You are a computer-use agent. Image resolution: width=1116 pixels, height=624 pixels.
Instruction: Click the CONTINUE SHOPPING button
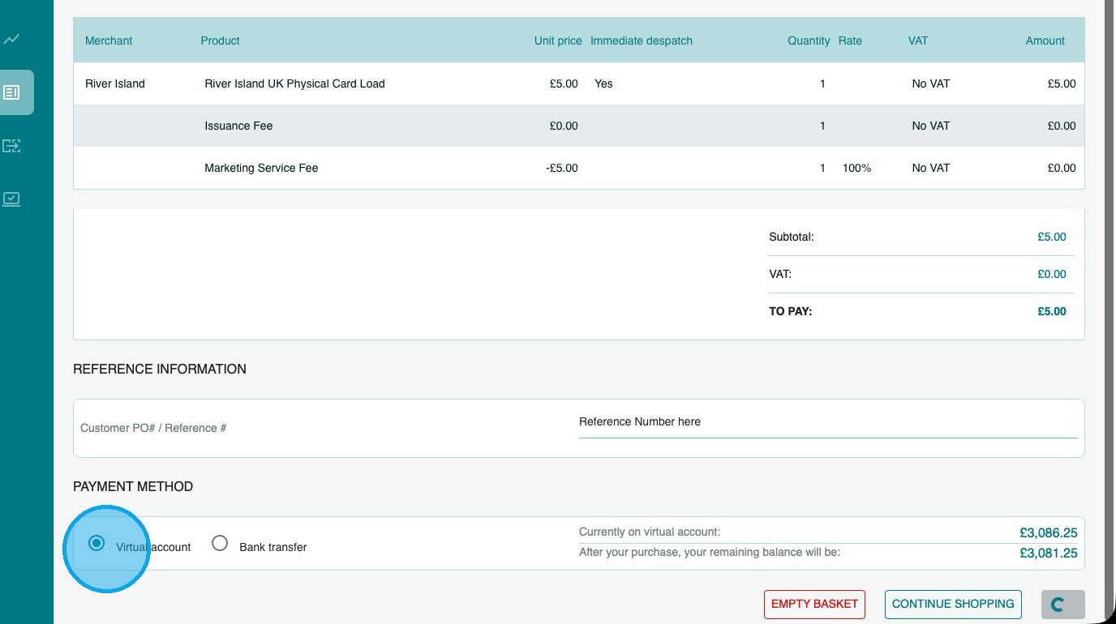click(953, 604)
